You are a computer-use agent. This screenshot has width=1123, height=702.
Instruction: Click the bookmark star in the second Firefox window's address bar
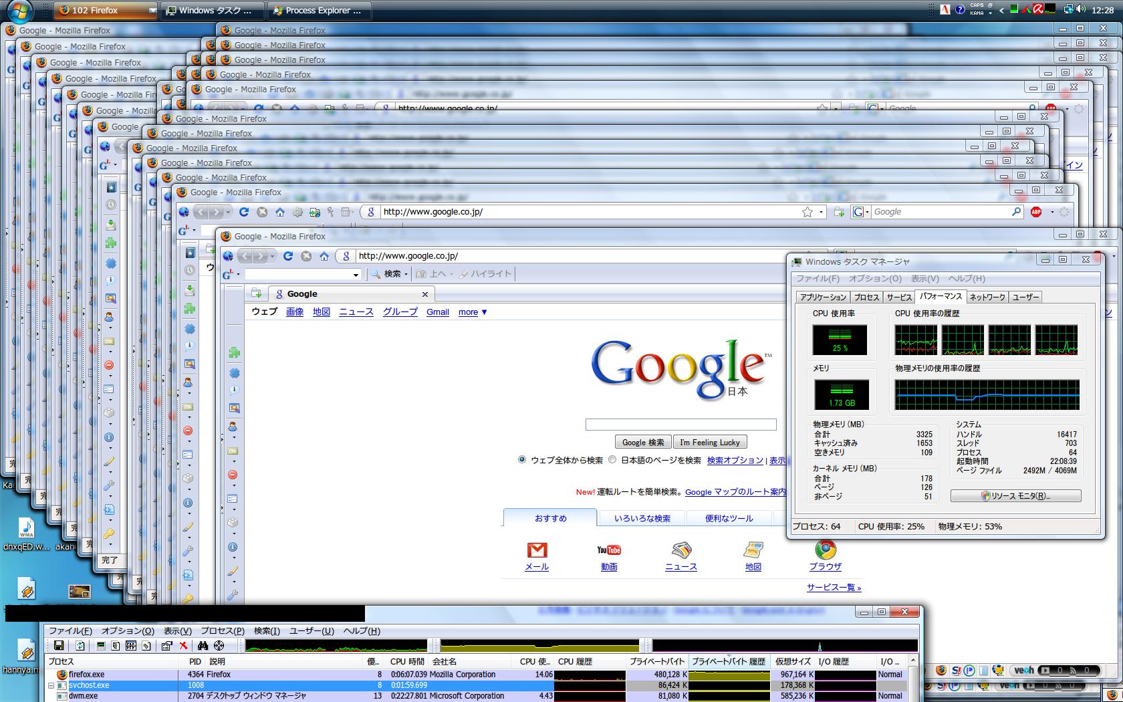pyautogui.click(x=807, y=212)
